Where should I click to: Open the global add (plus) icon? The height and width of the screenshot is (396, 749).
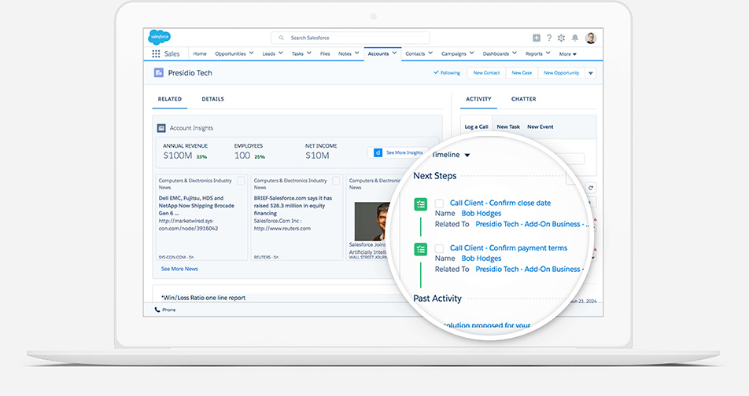pos(537,38)
